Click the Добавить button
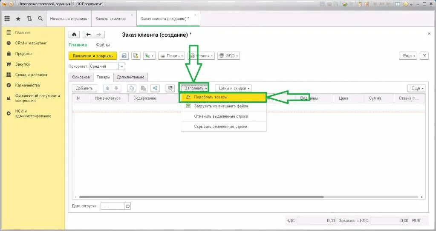 (84, 88)
